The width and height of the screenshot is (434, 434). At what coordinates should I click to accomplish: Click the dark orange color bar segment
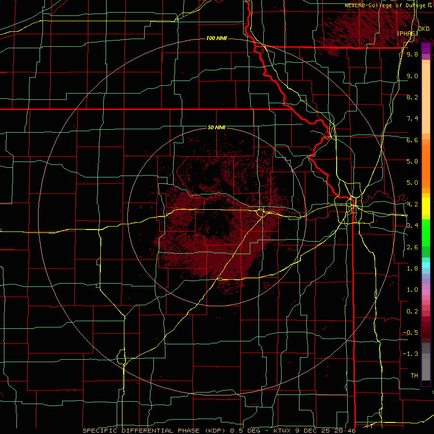click(426, 166)
